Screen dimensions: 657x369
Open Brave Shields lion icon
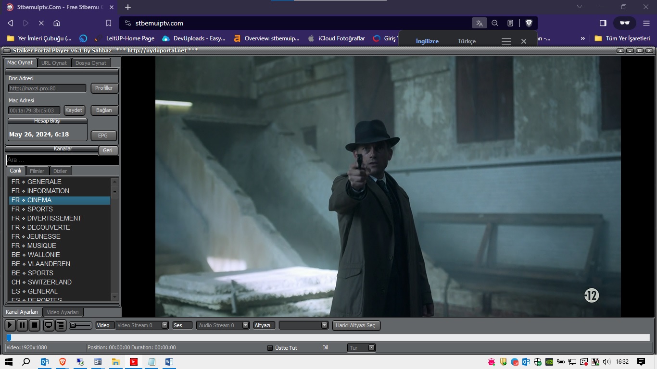click(529, 23)
